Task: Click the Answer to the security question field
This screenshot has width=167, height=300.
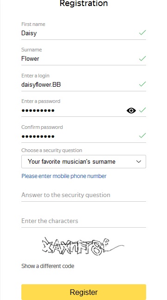Action: point(83,195)
